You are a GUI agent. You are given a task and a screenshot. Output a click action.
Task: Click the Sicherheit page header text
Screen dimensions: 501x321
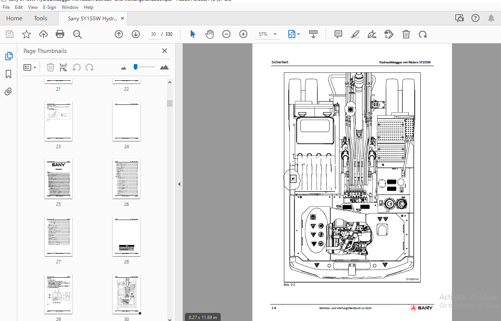tap(280, 62)
